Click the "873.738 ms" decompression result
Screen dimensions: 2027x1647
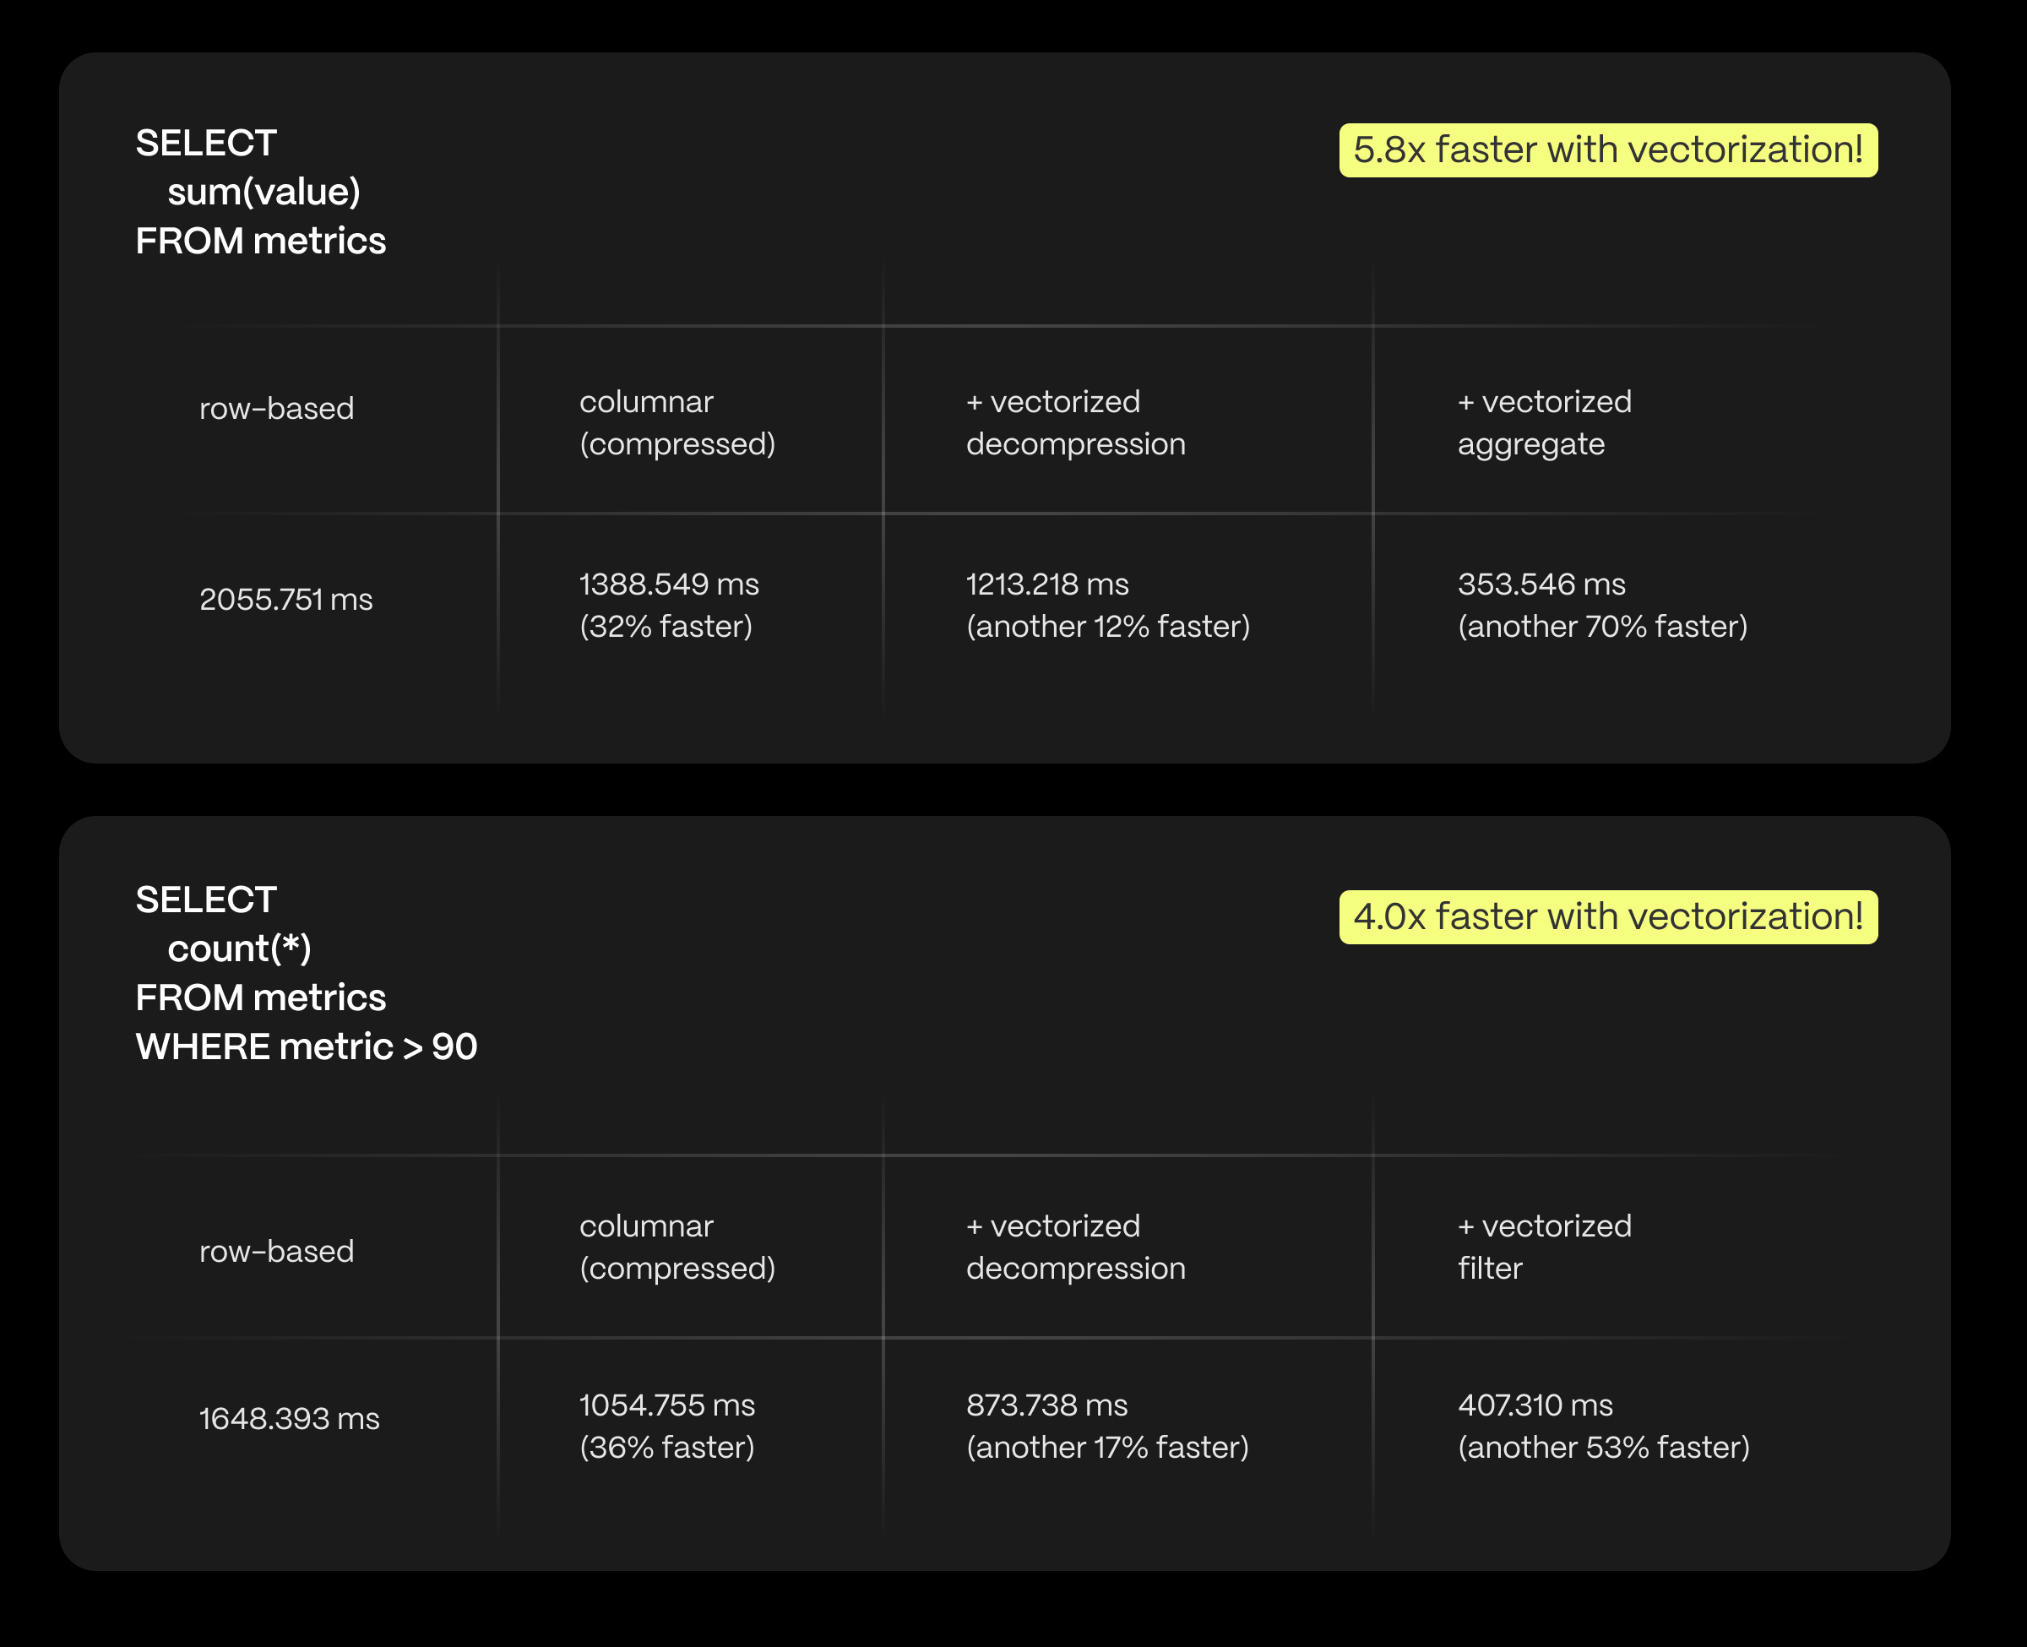1047,1405
